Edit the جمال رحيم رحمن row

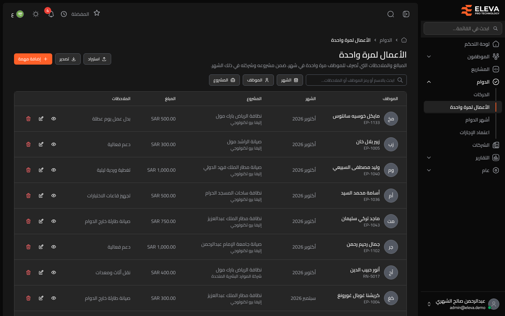click(41, 247)
